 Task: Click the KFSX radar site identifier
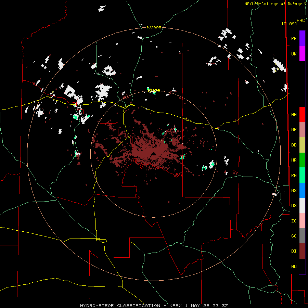point(176,306)
